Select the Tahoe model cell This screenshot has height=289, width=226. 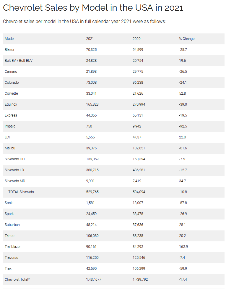pos(9,236)
